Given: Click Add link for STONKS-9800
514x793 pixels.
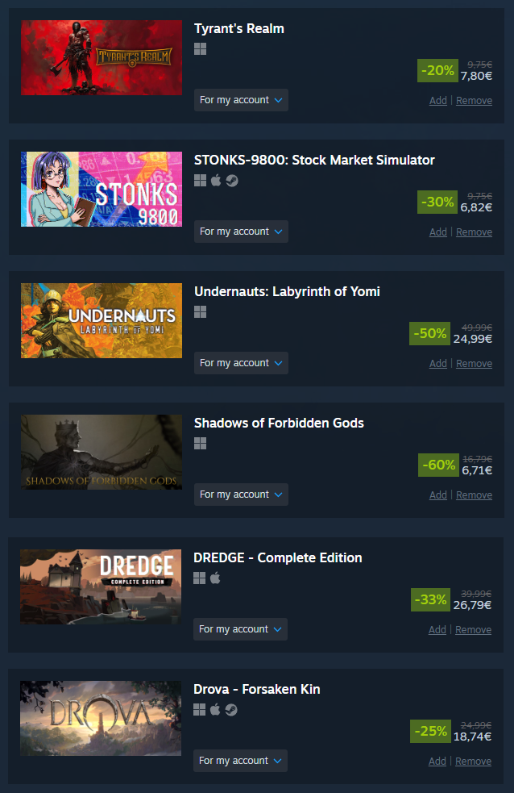Looking at the screenshot, I should point(437,232).
